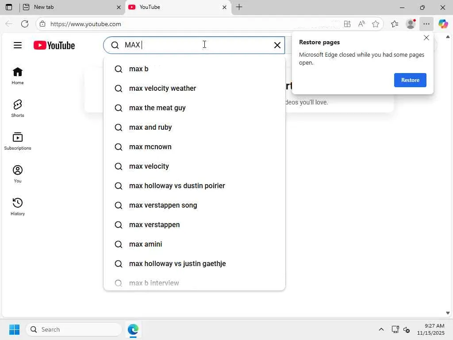Screen dimensions: 453x340
Task: Choose the 'max verstappen song' suggestion
Action: pos(163,205)
